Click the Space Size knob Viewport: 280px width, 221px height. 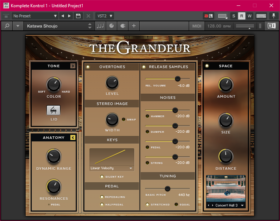click(x=226, y=120)
